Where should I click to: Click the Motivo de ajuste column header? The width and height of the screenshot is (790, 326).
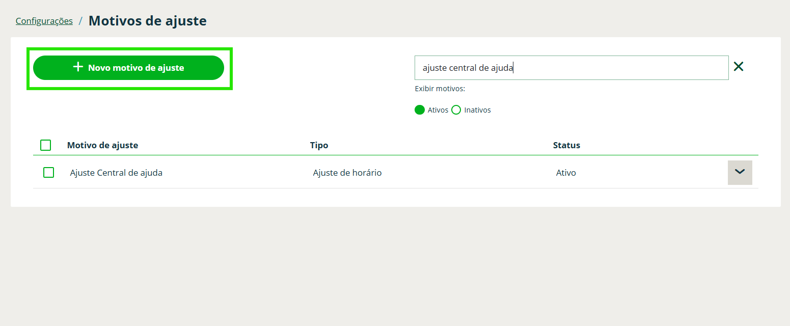pyautogui.click(x=102, y=145)
